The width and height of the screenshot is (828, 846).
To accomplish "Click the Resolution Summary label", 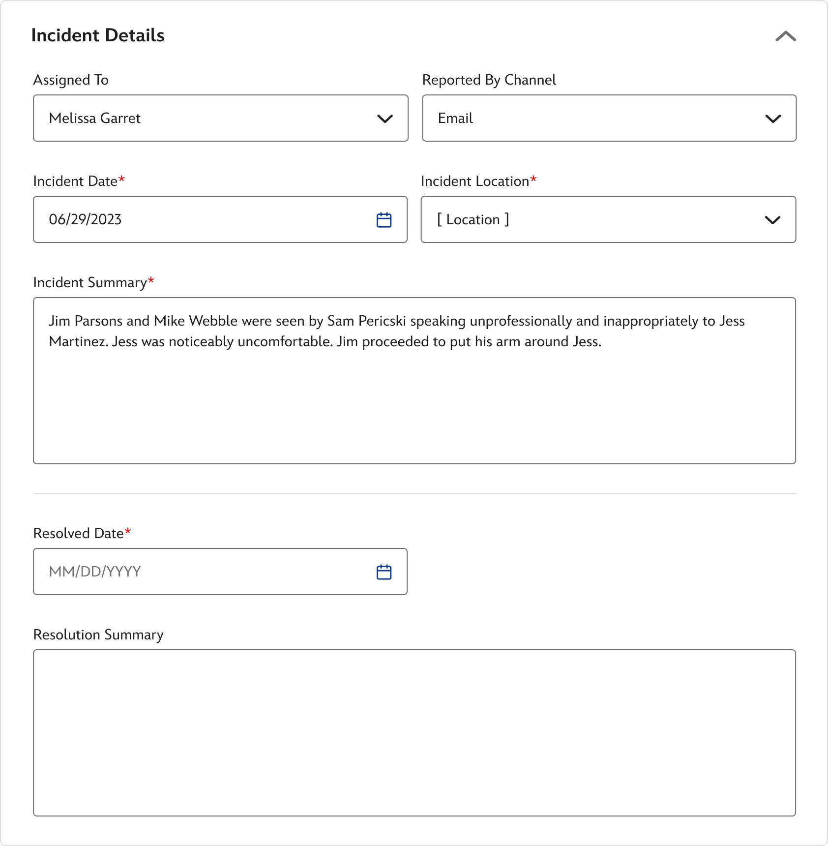I will [98, 634].
